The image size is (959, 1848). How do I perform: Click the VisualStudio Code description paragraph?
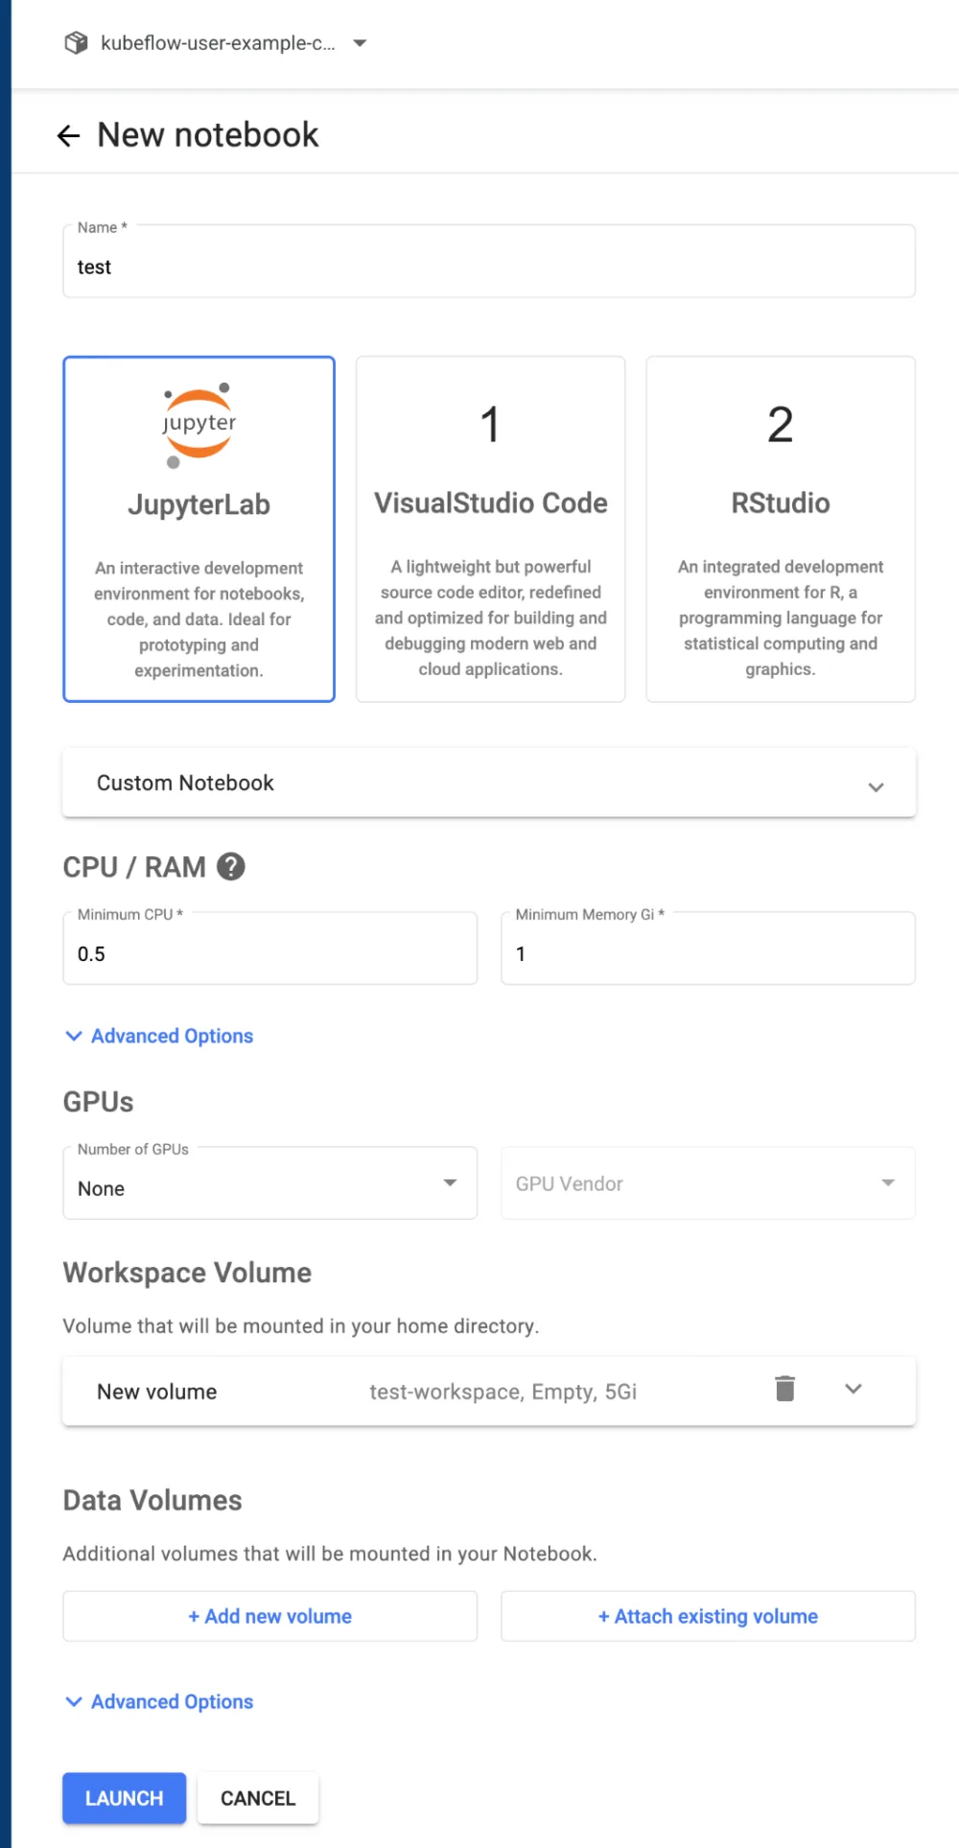pyautogui.click(x=490, y=619)
